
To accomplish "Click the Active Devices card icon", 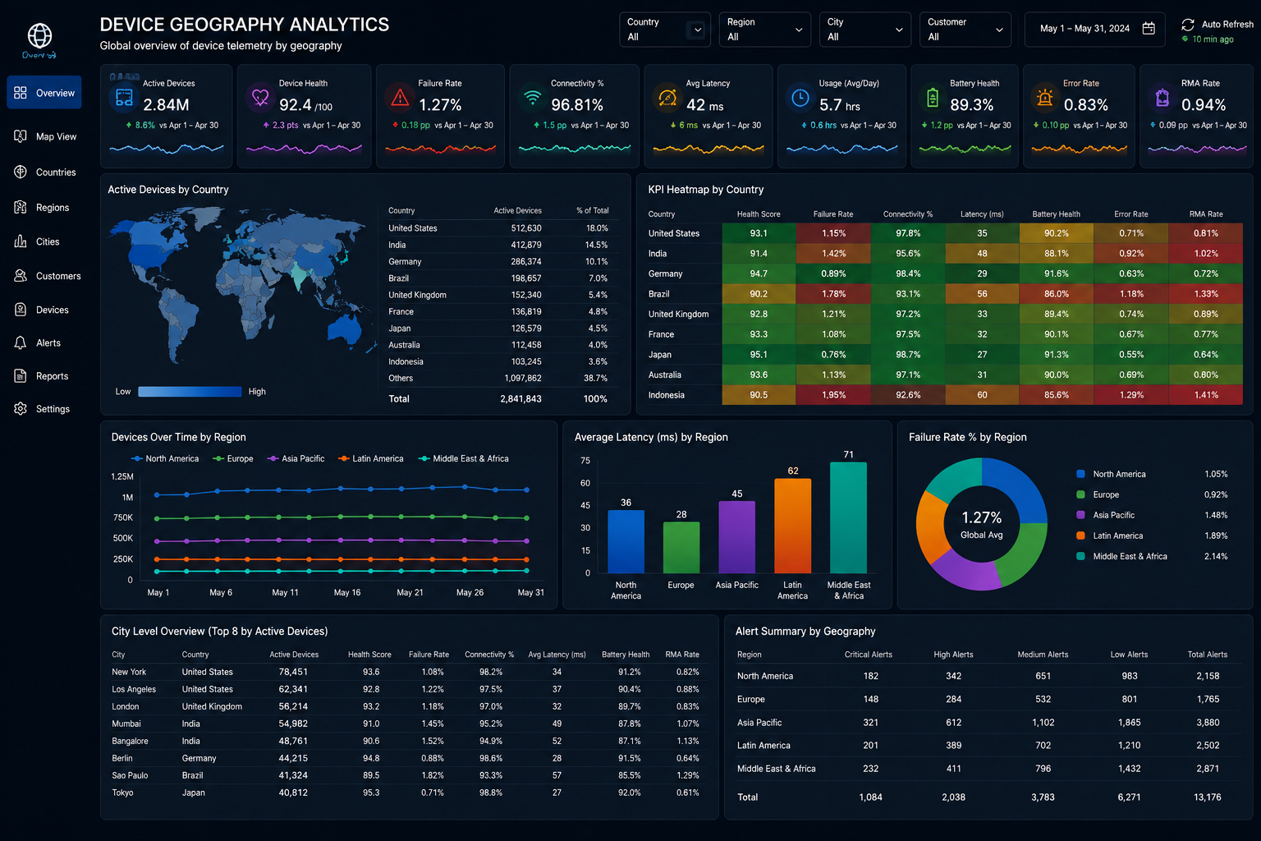I will coord(124,98).
